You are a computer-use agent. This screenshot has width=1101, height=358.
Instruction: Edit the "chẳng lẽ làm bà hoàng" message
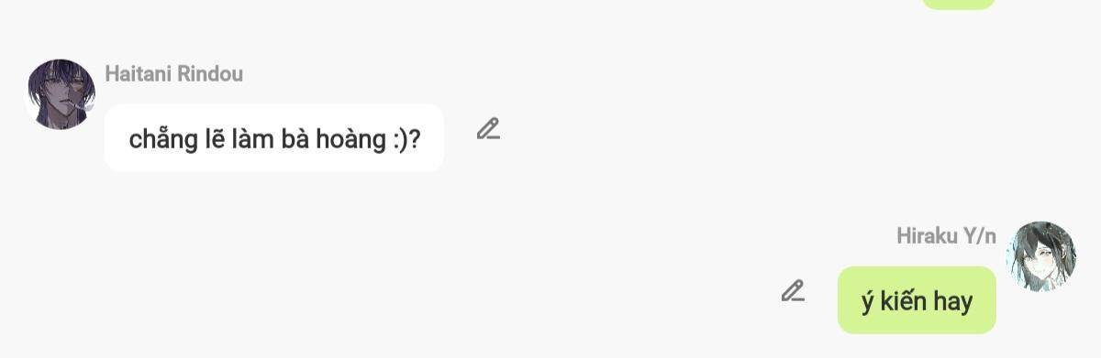point(488,129)
